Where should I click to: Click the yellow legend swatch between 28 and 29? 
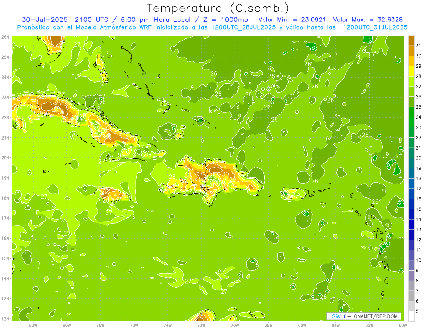[411, 71]
